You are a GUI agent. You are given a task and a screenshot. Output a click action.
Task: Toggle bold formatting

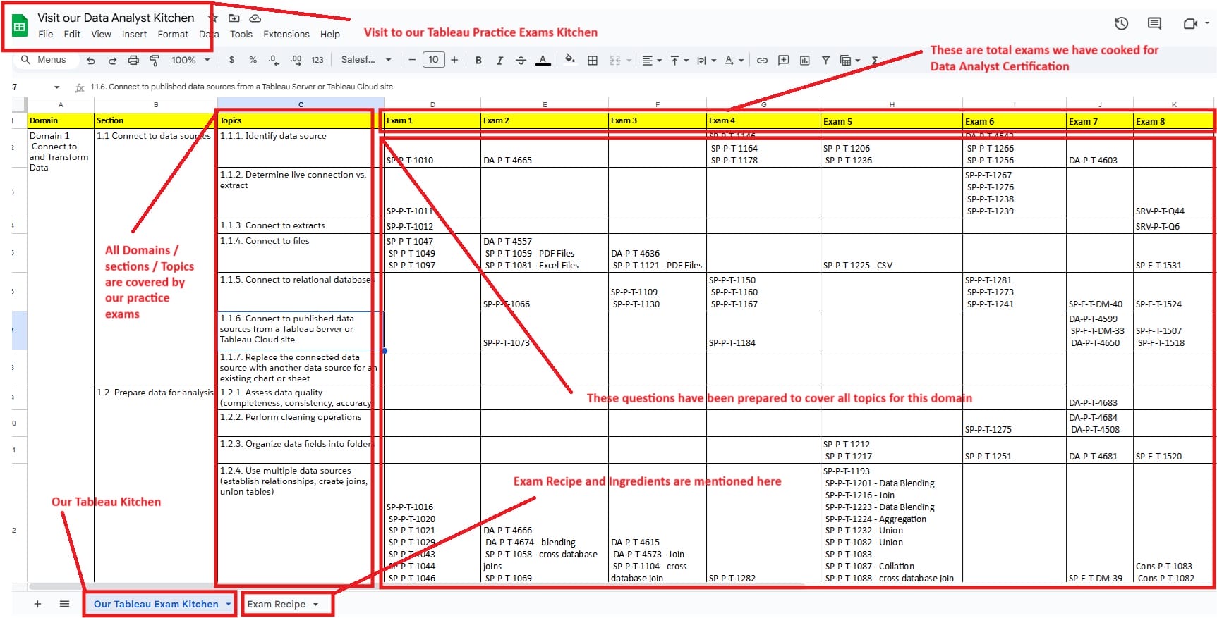(x=478, y=60)
